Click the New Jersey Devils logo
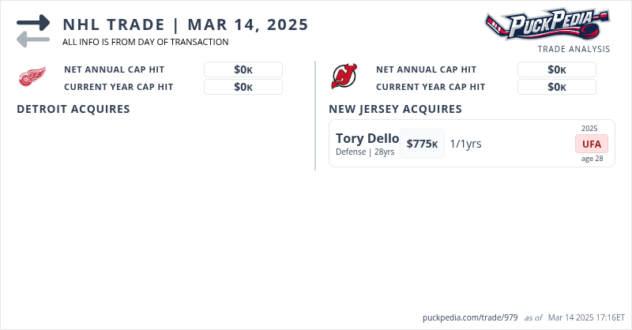Viewport: 632px width, 330px height. [x=344, y=77]
